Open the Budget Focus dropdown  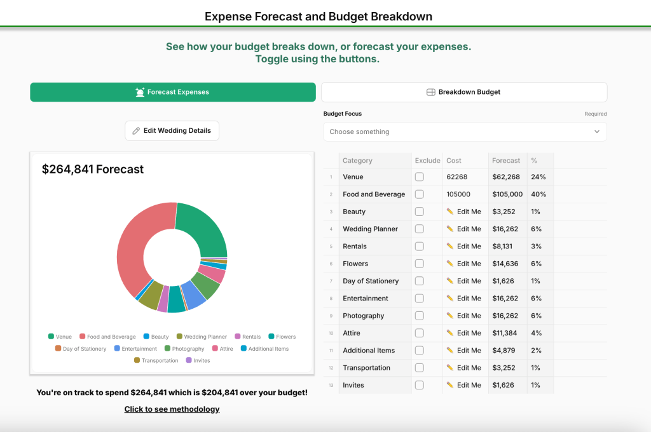click(464, 132)
